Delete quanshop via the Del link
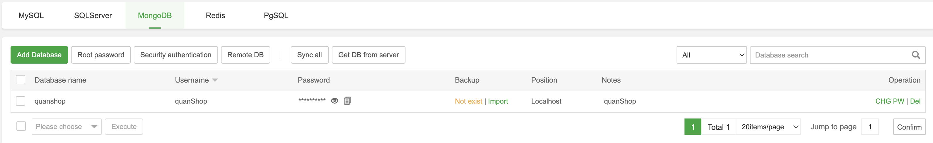 (915, 101)
